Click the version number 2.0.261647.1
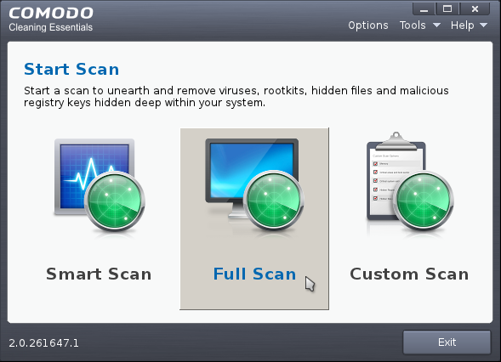 43,343
